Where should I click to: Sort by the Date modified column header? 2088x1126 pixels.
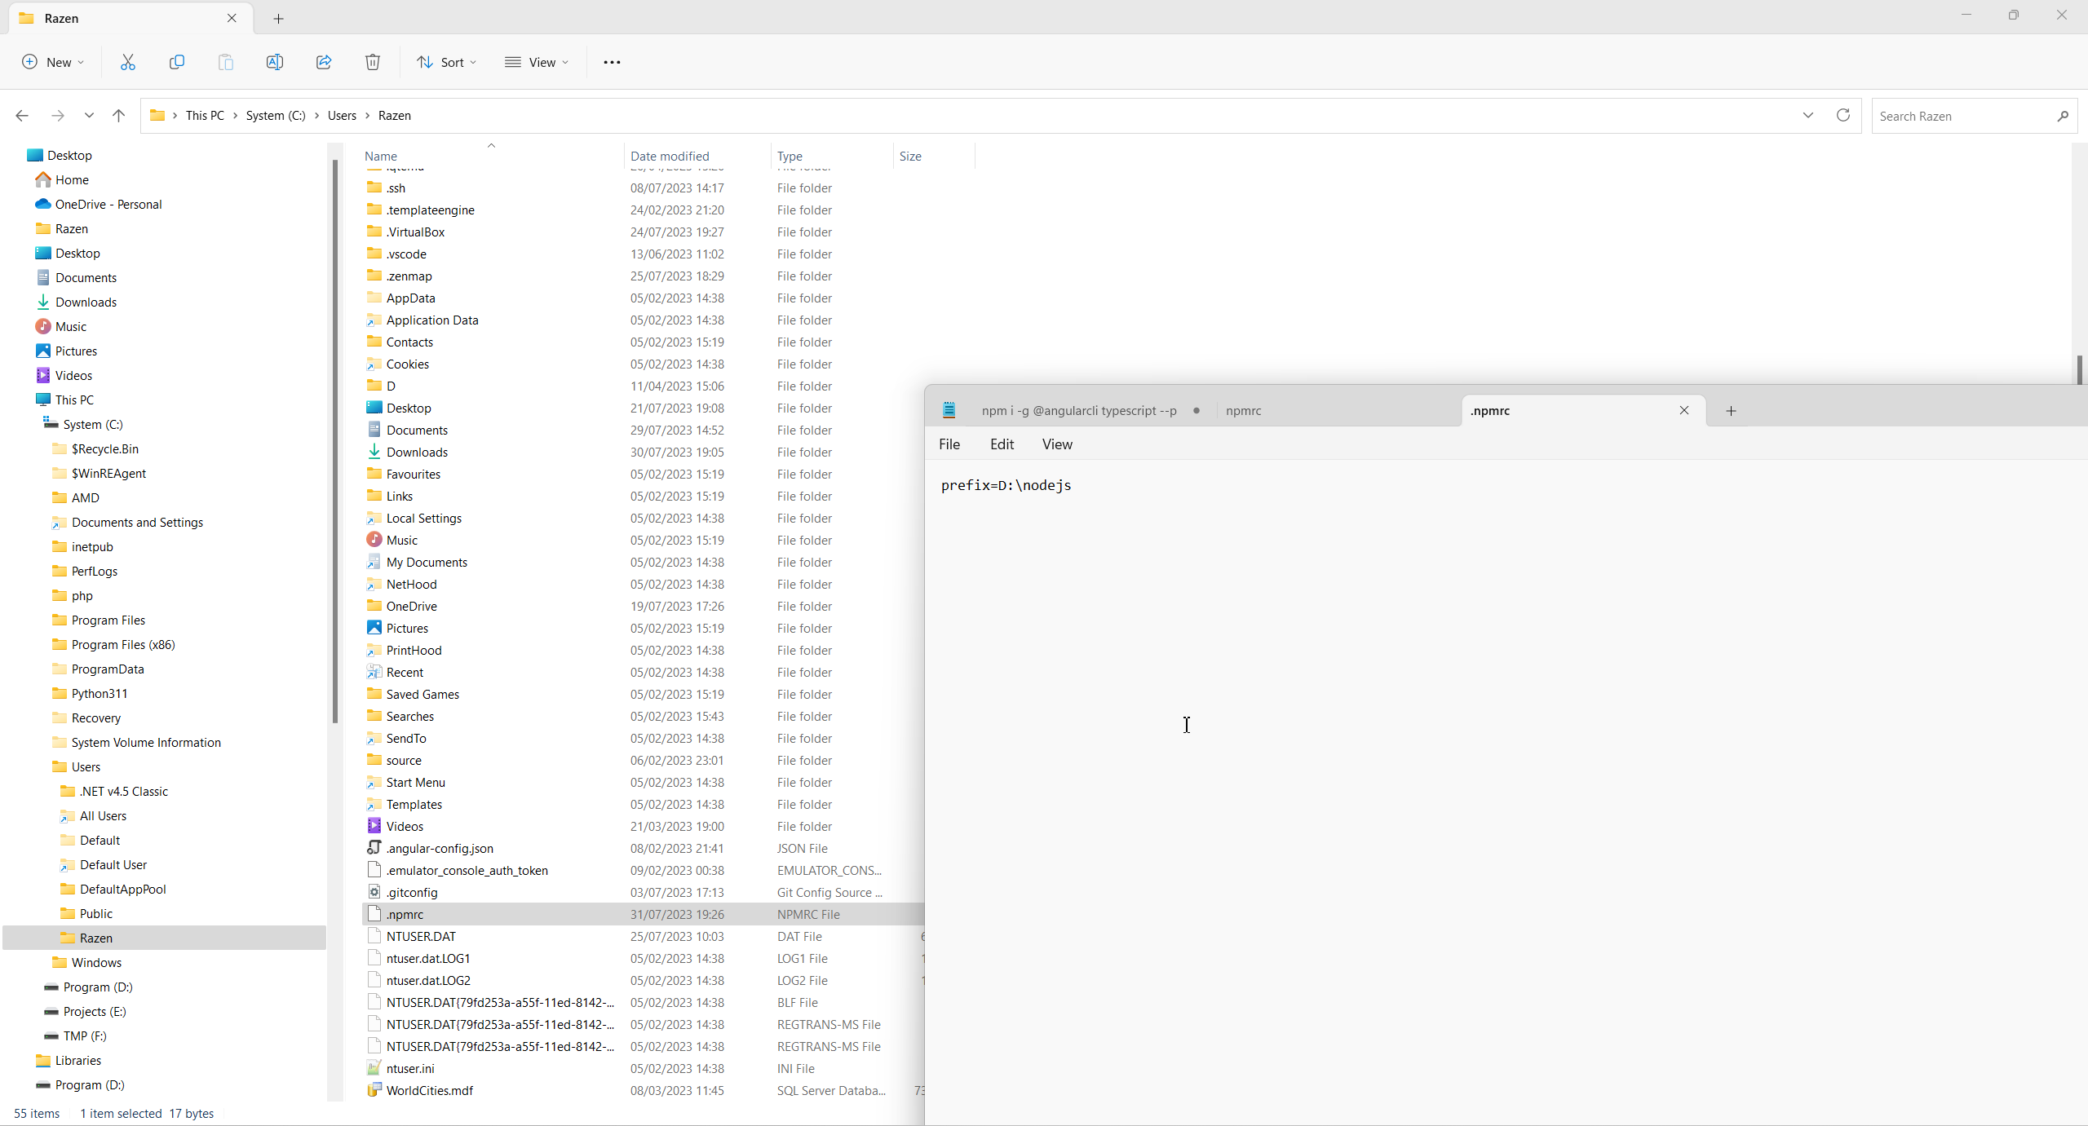(670, 157)
